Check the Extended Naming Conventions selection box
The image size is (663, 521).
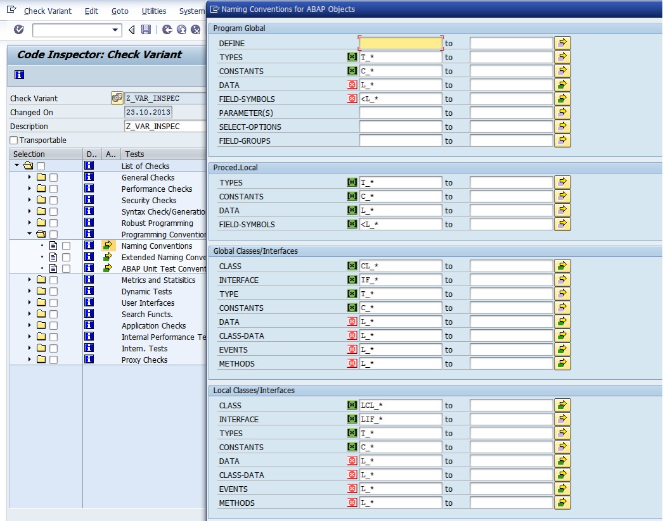point(67,257)
